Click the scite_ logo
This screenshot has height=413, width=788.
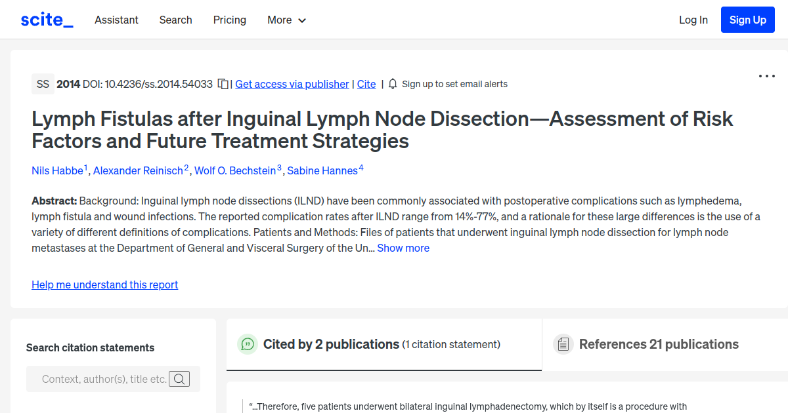46,19
